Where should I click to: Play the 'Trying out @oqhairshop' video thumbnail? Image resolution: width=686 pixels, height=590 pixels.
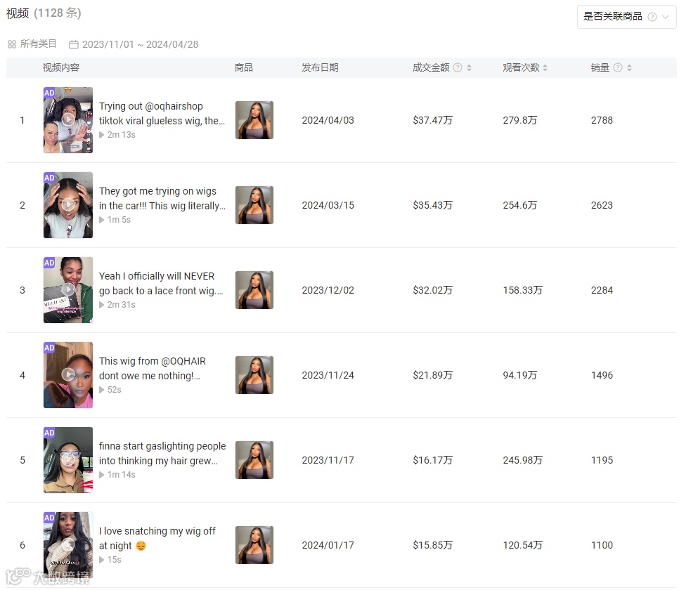point(67,119)
